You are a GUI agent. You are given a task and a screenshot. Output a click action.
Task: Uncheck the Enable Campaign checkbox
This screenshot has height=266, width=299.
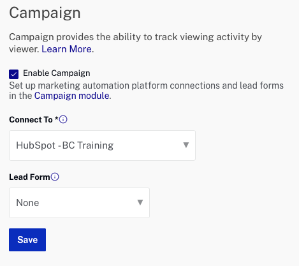pos(13,74)
